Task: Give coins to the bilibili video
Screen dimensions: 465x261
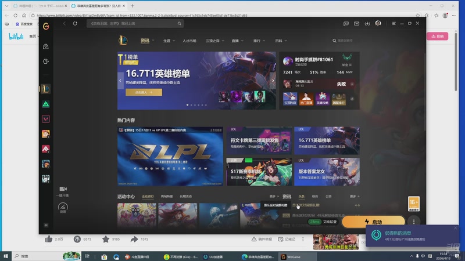Action: 77,239
